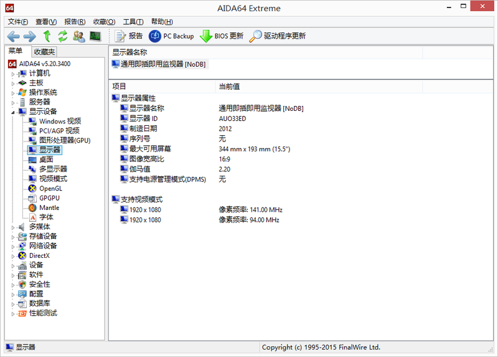This screenshot has width=498, height=357.
Task: Click the 数据库 database icon
Action: [x=22, y=303]
